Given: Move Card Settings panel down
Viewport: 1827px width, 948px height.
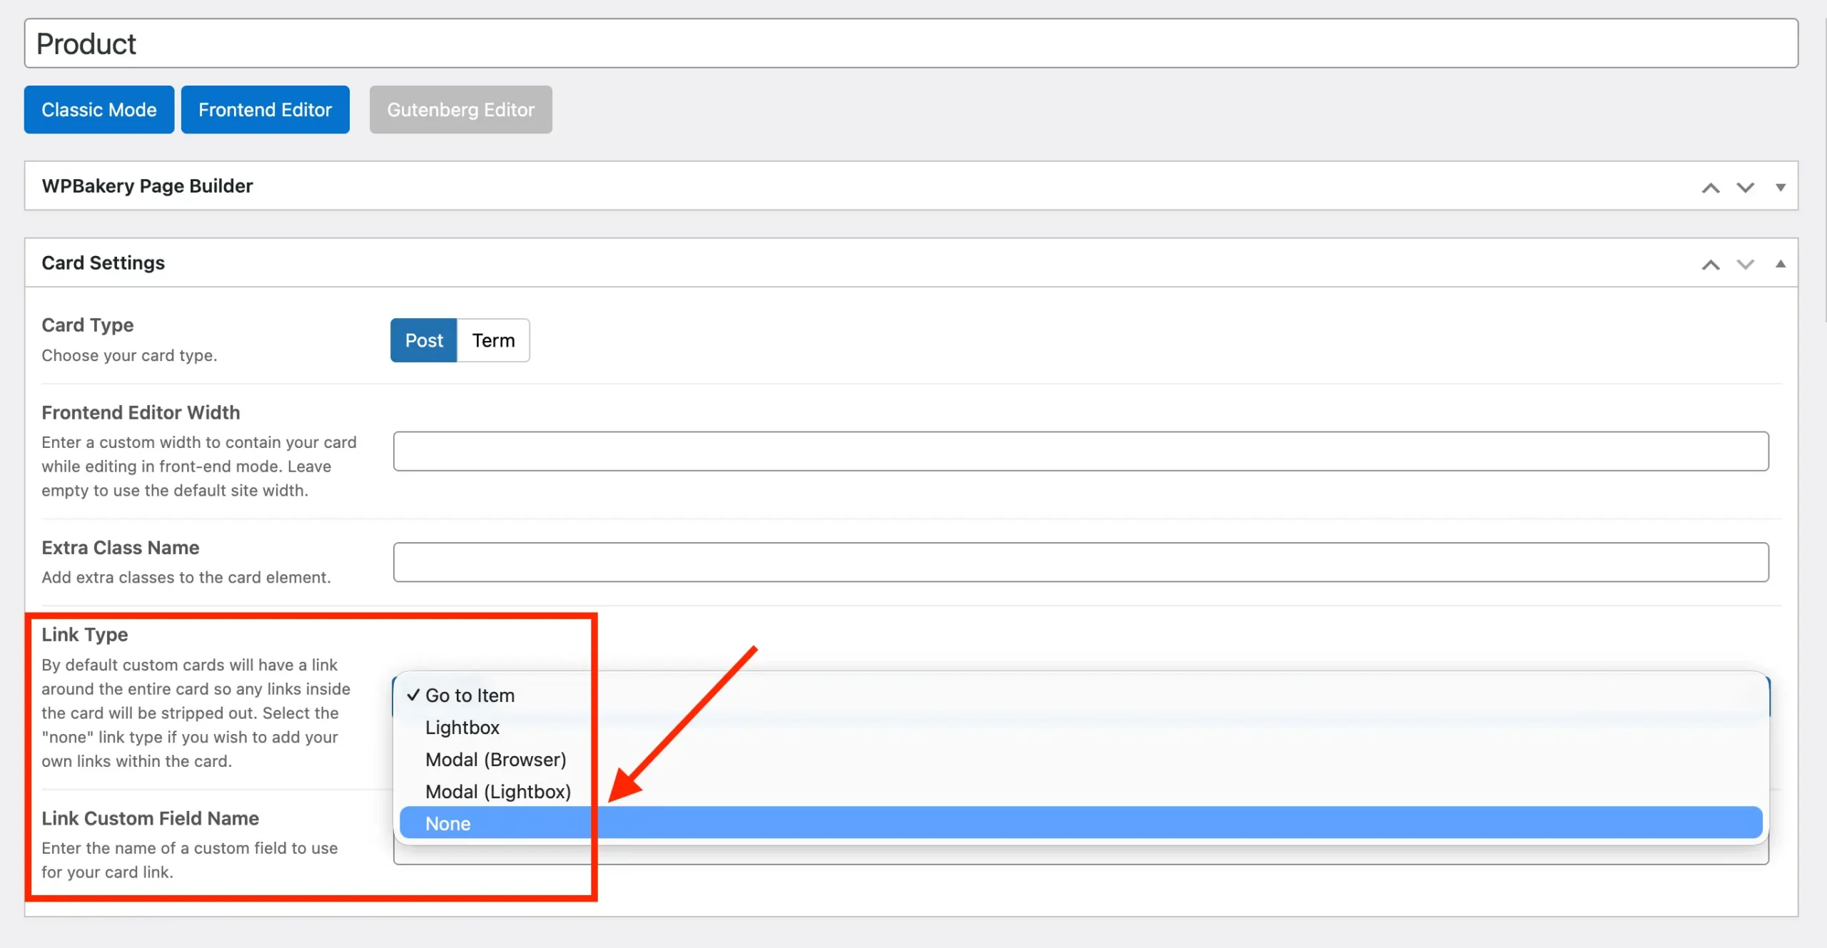Looking at the screenshot, I should 1745,265.
